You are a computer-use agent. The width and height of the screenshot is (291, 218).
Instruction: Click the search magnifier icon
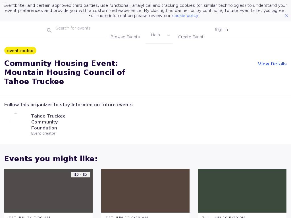point(49,30)
